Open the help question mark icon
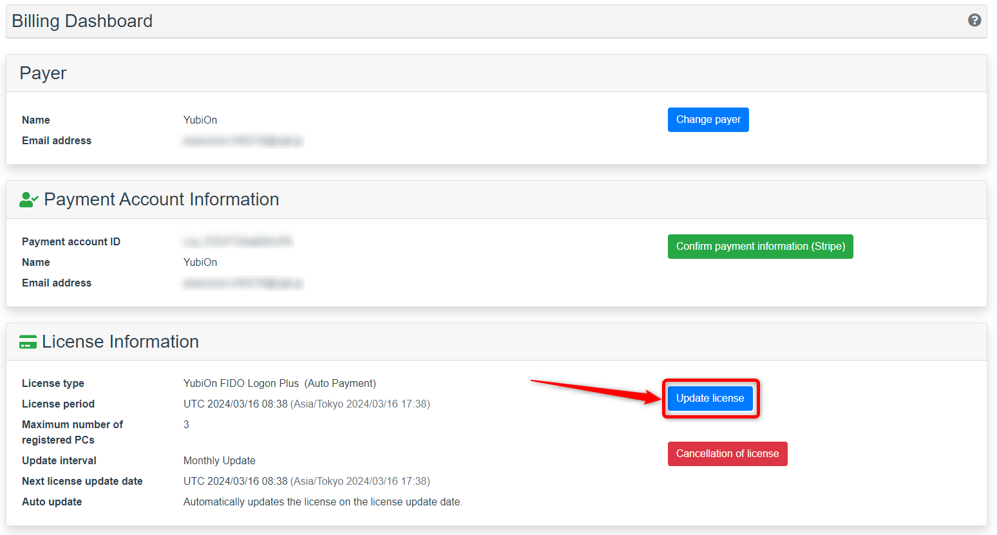The width and height of the screenshot is (997, 535). pyautogui.click(x=974, y=20)
